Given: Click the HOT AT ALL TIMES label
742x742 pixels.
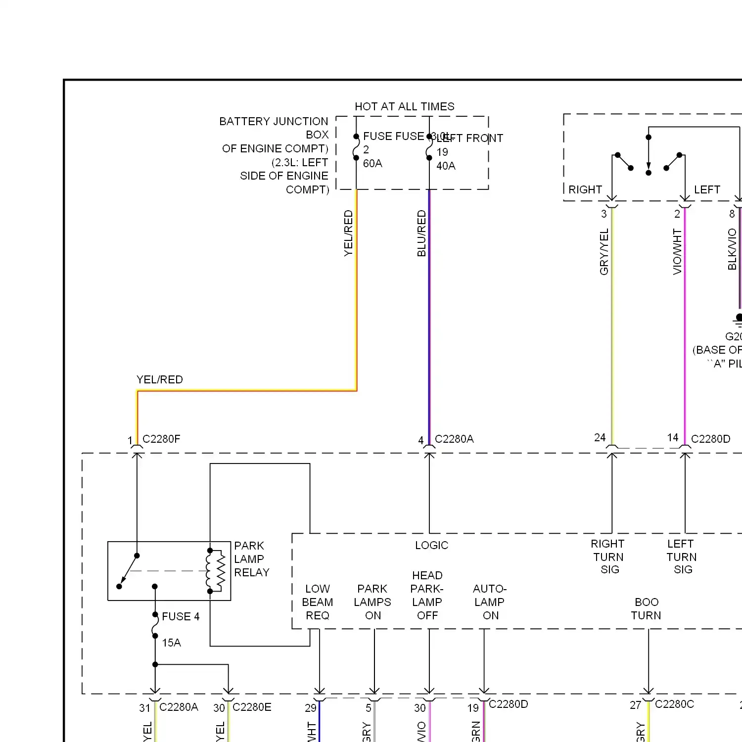Looking at the screenshot, I should coord(404,106).
